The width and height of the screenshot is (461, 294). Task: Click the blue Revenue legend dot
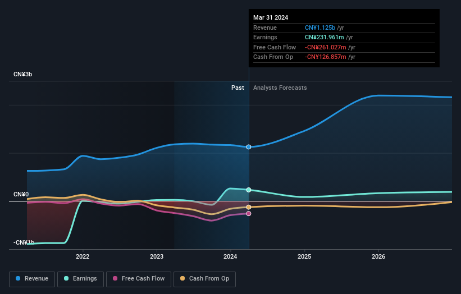click(x=18, y=278)
